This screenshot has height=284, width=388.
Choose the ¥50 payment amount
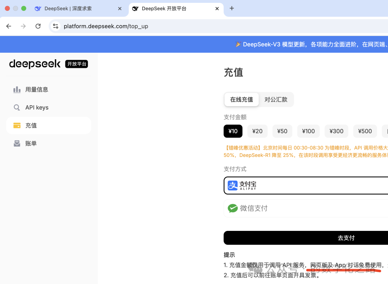(282, 131)
